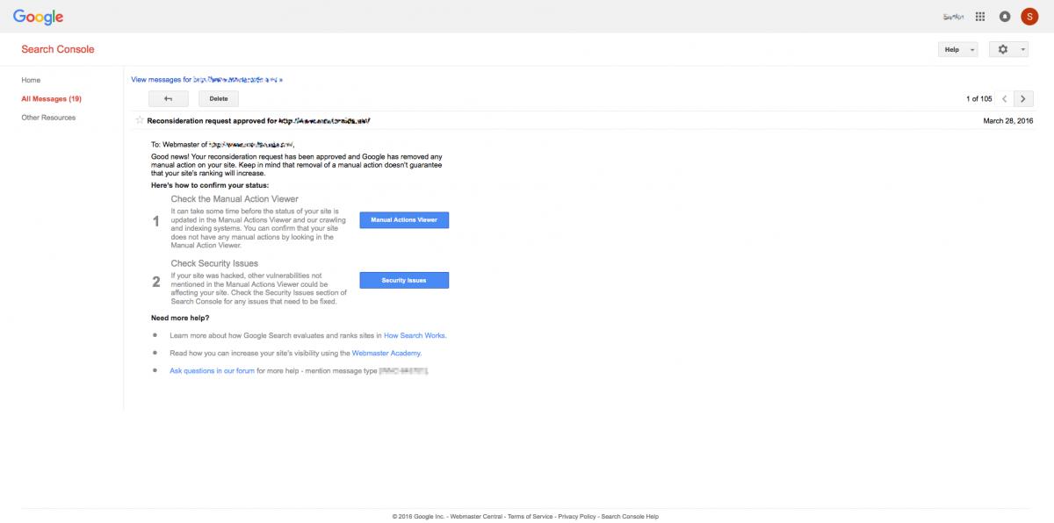Open Webmaster Central footer link
The width and height of the screenshot is (1054, 523).
pyautogui.click(x=476, y=517)
